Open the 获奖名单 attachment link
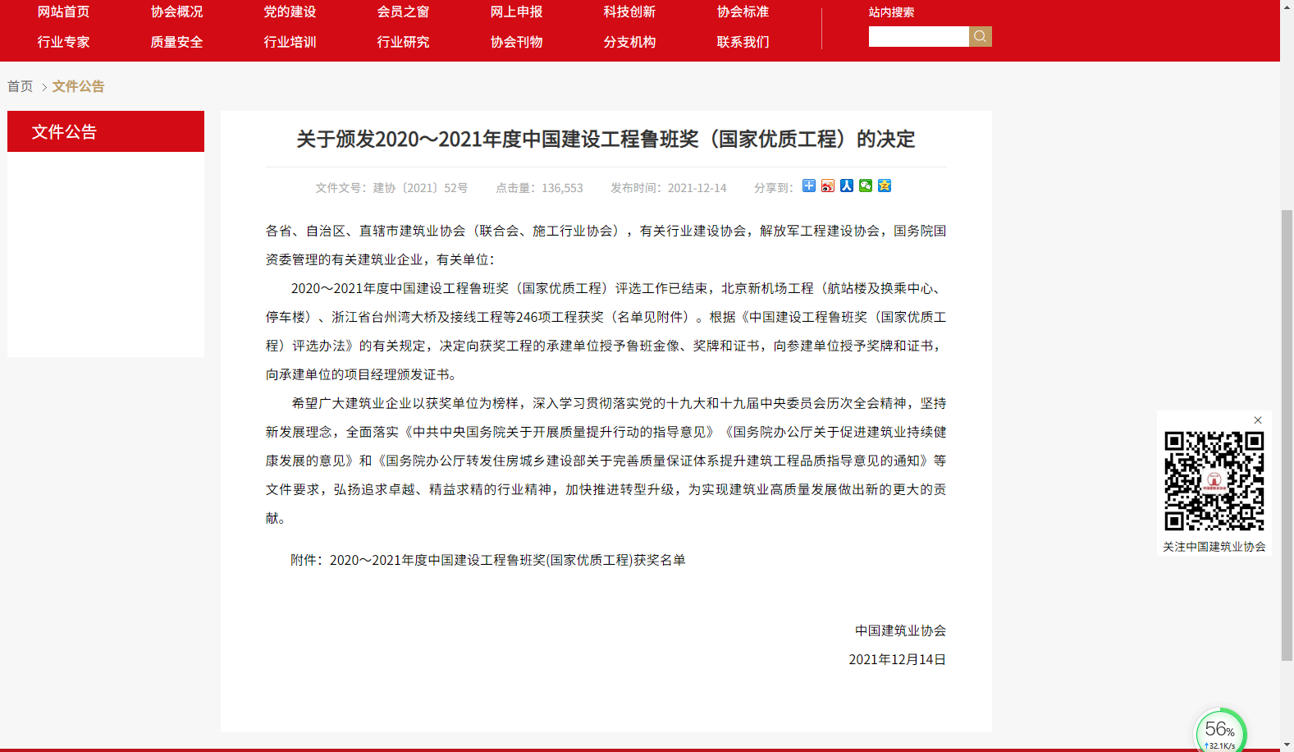1294x752 pixels. click(x=507, y=560)
